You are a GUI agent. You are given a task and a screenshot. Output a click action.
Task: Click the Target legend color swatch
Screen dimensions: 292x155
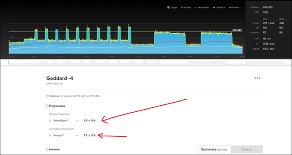click(x=169, y=7)
